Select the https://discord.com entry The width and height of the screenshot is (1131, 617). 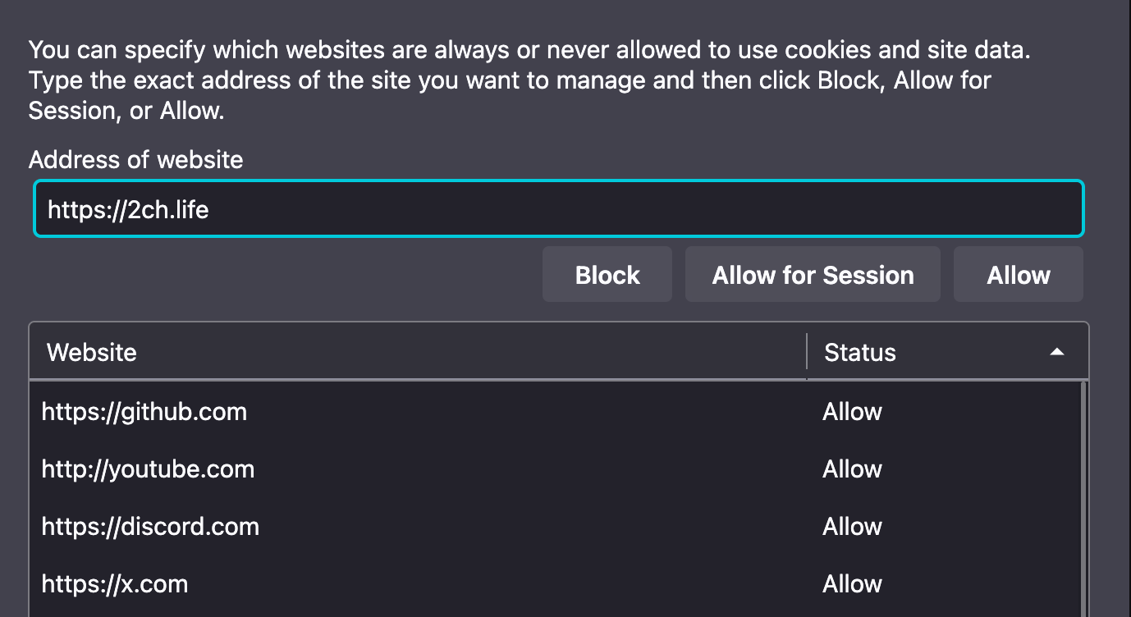(x=150, y=526)
